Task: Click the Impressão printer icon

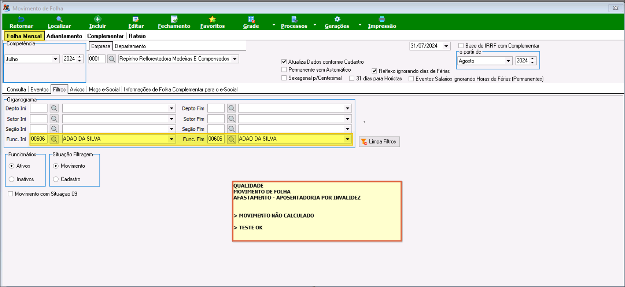Action: tap(382, 19)
